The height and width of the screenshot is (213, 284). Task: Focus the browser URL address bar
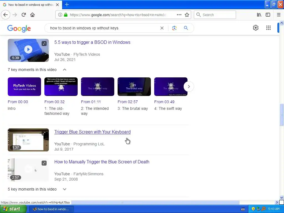118,15
